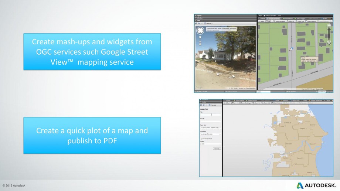
Task: Collapse the Tasks panel in street view window
Action: coord(196,20)
